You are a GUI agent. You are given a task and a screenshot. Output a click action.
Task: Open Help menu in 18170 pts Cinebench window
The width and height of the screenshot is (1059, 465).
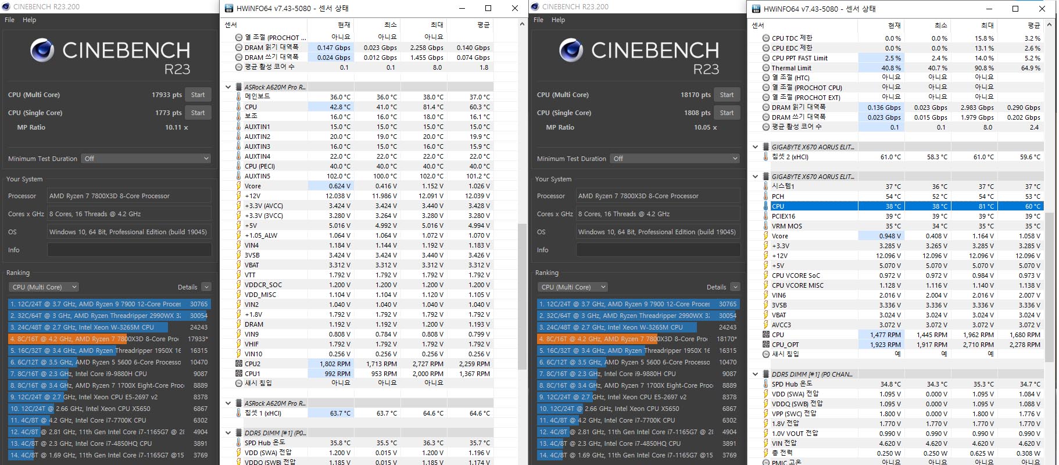(558, 20)
